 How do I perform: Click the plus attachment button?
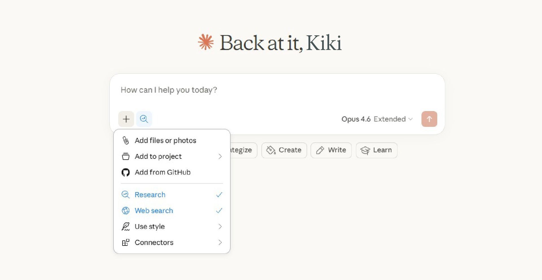tap(126, 119)
